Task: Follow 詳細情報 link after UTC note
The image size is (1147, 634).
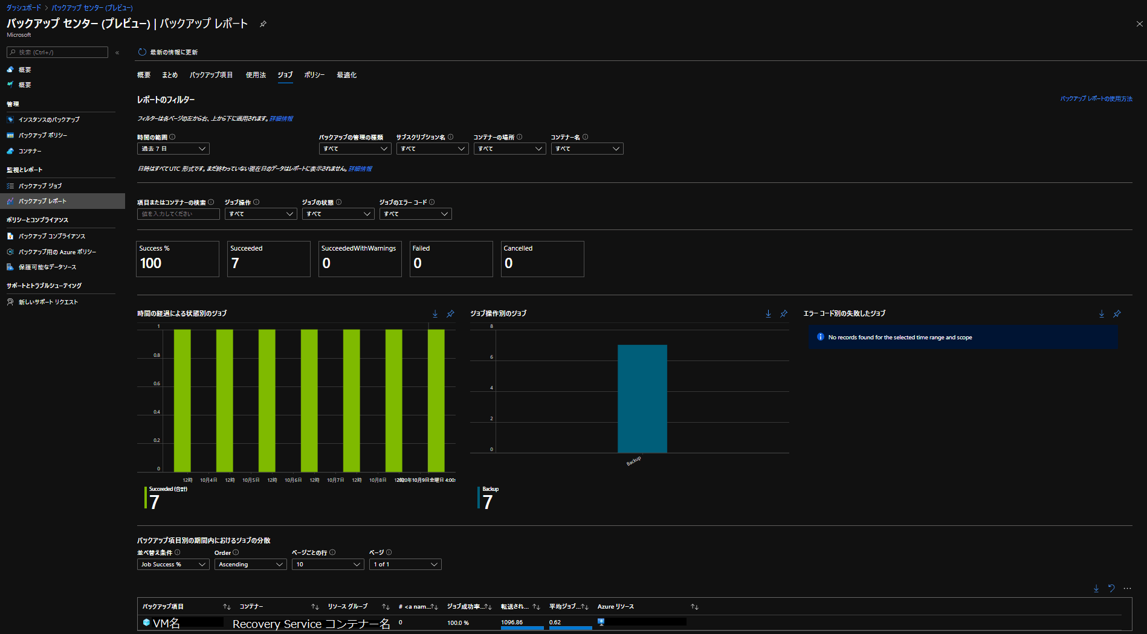Action: [360, 168]
